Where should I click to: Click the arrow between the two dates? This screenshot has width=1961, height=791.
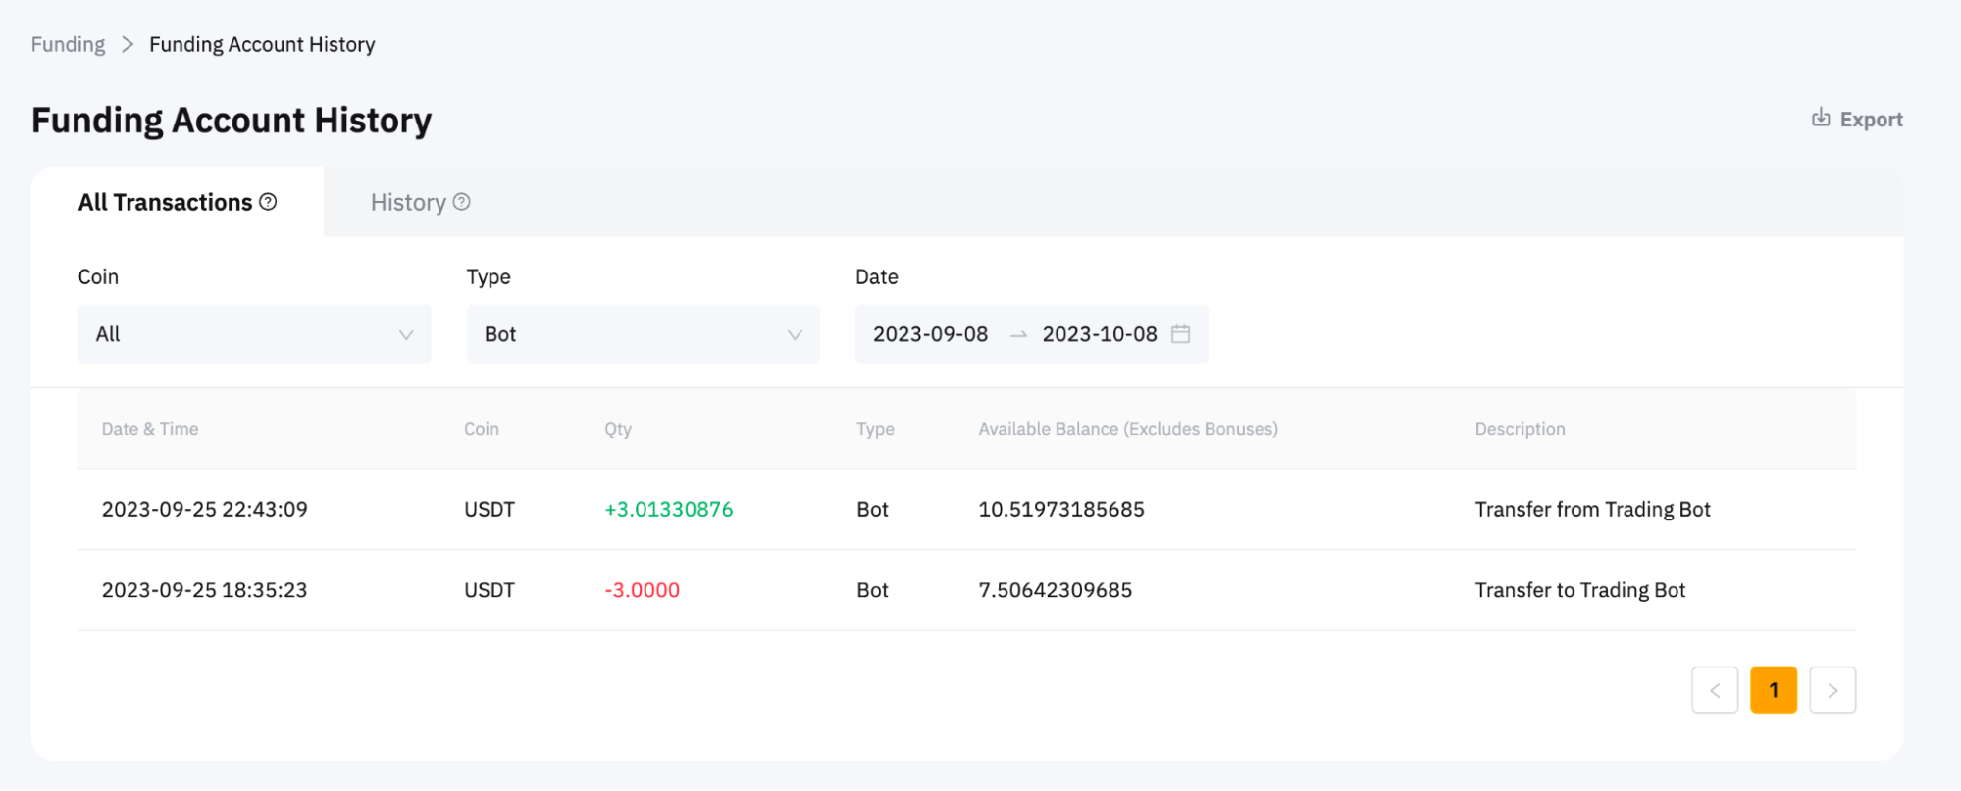[1018, 335]
